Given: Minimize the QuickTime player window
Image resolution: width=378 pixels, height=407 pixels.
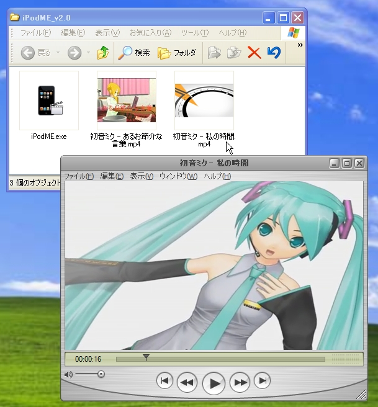Looking at the screenshot, I should pyautogui.click(x=335, y=163).
